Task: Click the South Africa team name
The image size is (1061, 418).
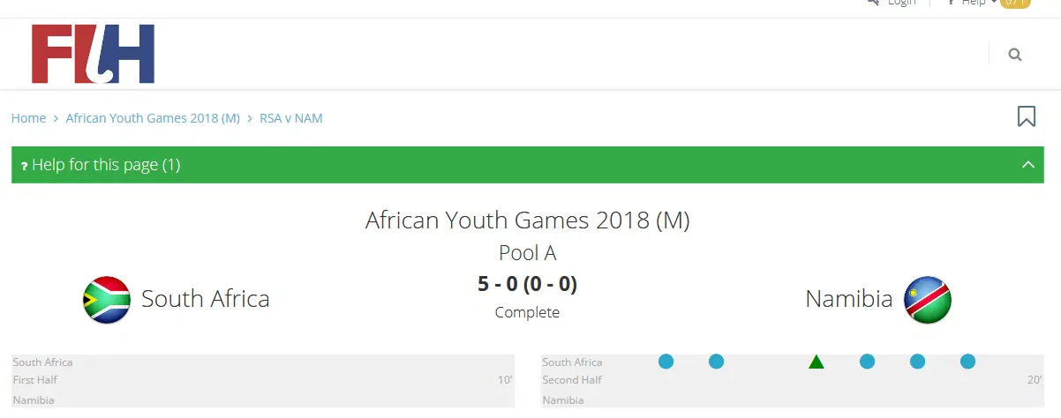Action: coord(206,299)
